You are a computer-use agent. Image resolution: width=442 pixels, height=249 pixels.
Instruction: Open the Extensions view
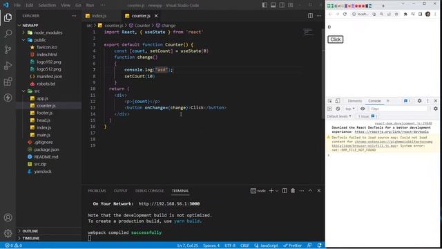point(8,82)
